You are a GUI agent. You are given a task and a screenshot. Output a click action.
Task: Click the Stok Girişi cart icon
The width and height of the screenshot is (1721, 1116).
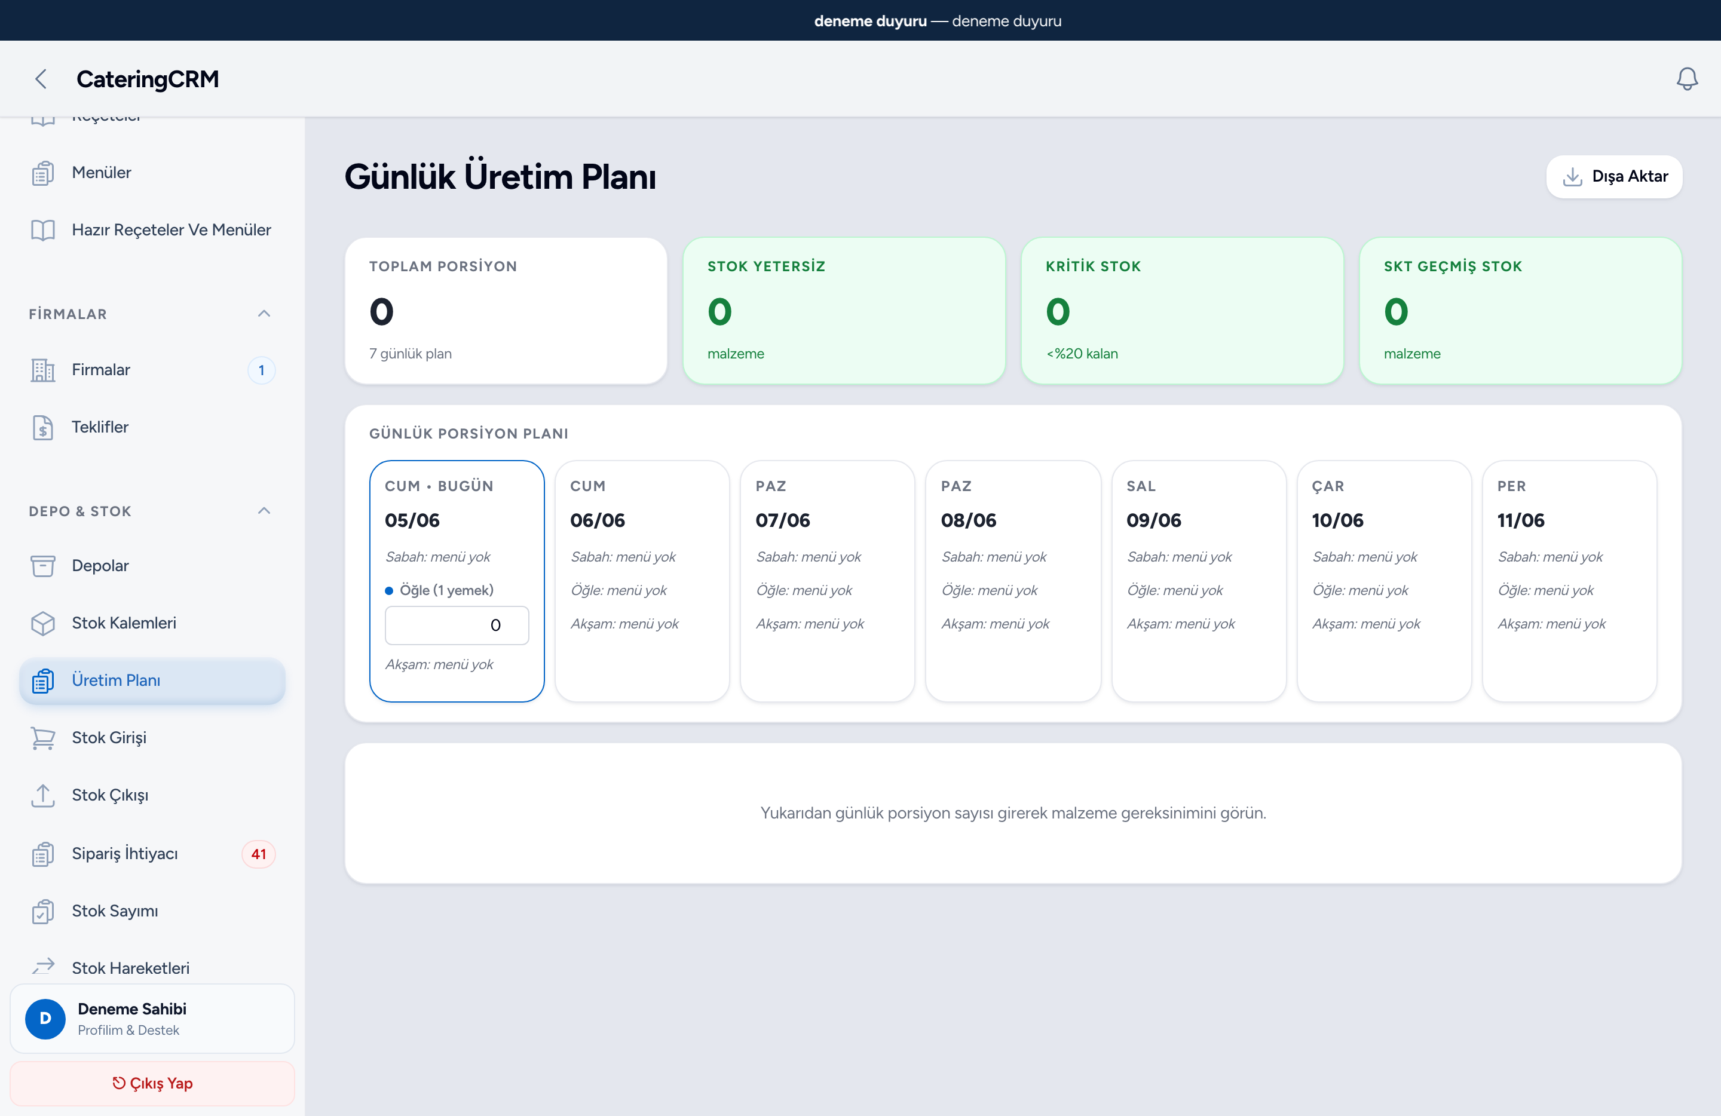(x=42, y=738)
